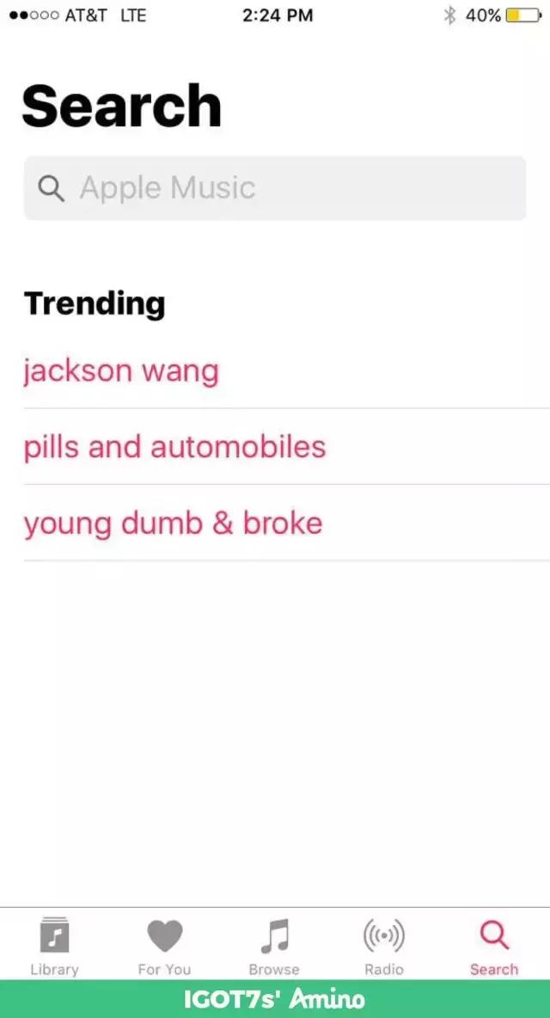Tap the For You heart icon
The width and height of the screenshot is (550, 1018).
tap(164, 935)
